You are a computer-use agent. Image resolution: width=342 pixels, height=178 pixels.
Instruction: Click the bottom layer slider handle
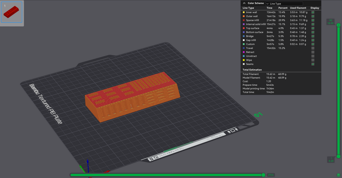click(339, 156)
